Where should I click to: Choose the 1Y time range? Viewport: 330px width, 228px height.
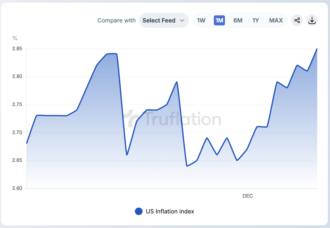click(x=256, y=20)
